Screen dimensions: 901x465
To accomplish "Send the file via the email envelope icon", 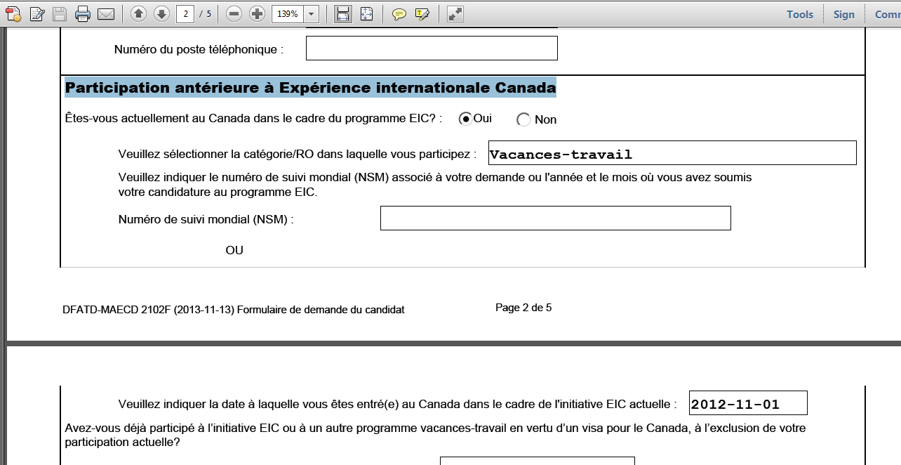I will (x=106, y=14).
